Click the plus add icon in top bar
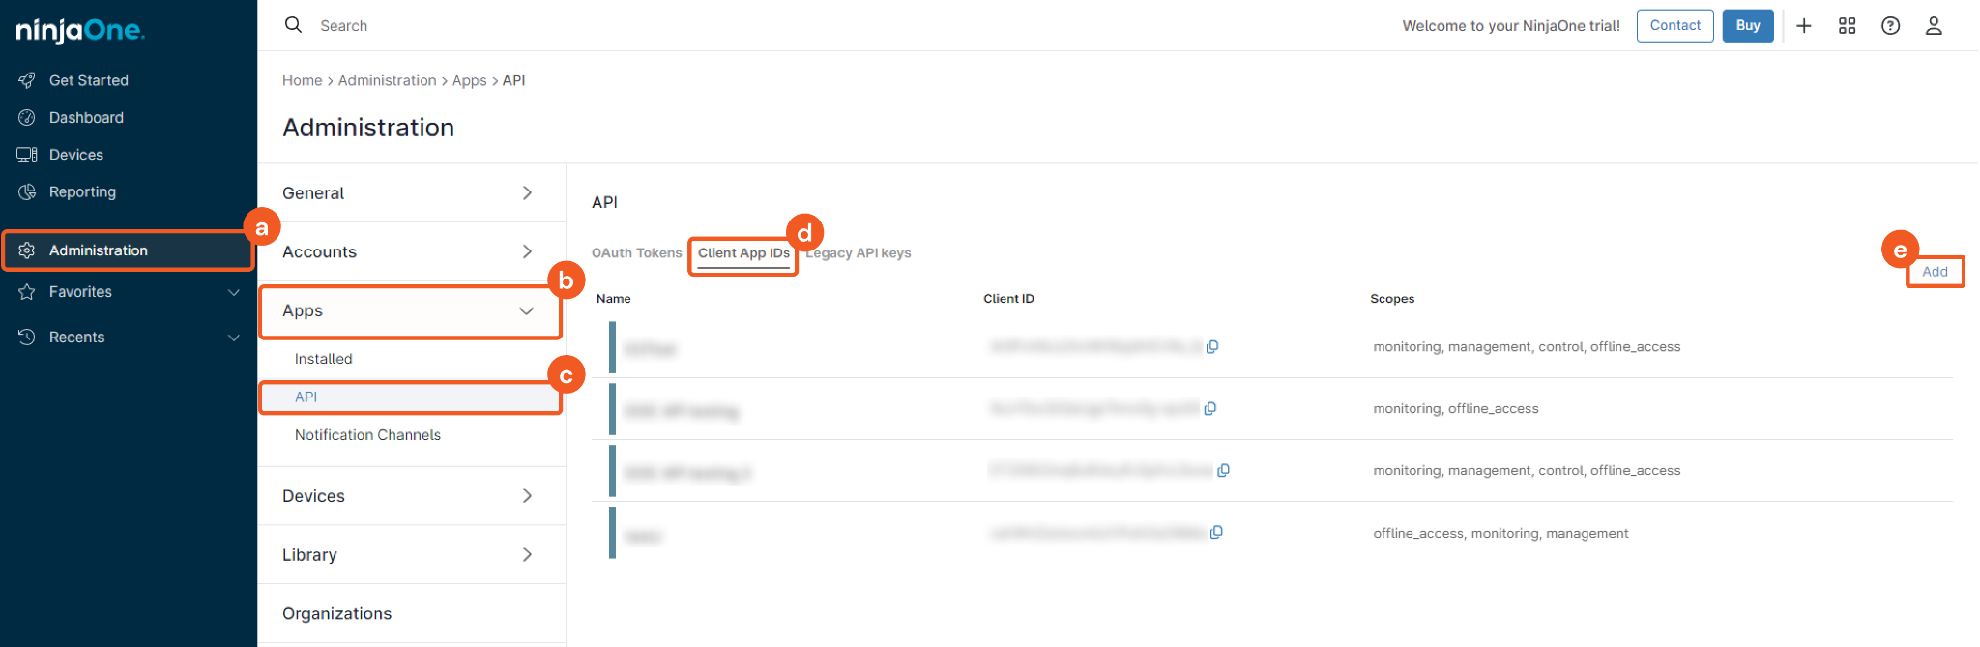1980x647 pixels. (1804, 26)
